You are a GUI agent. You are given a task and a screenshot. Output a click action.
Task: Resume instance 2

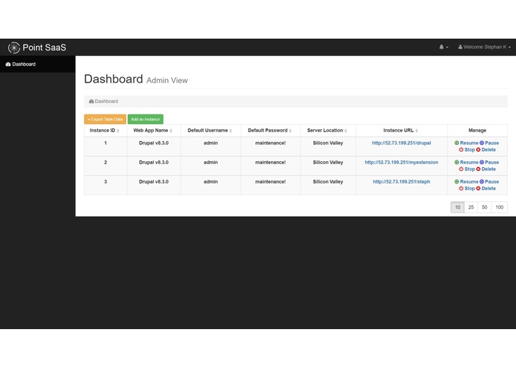coord(466,162)
